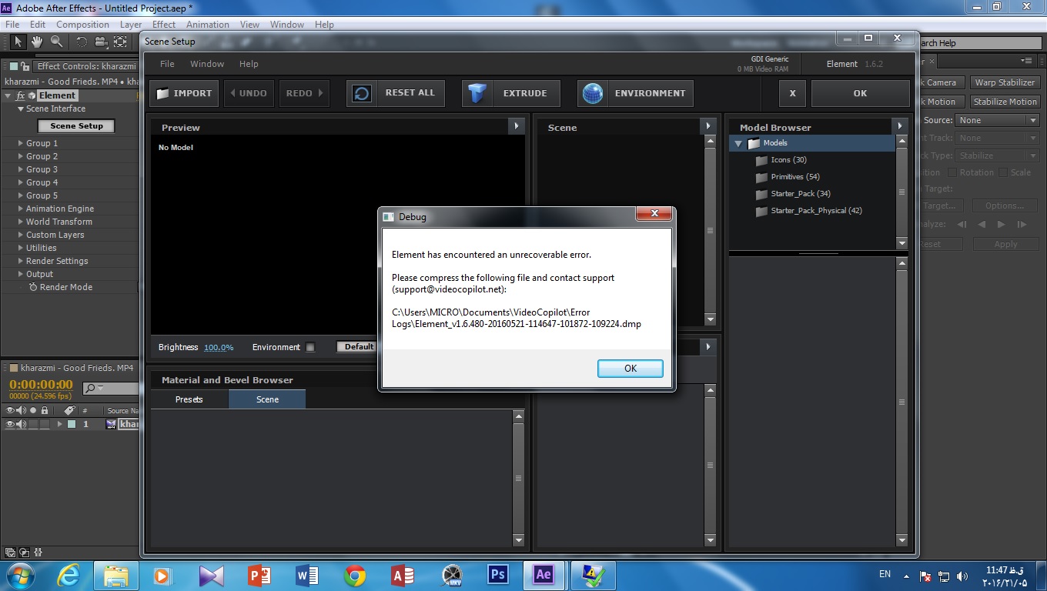This screenshot has height=591, width=1047.
Task: Toggle the lock box on layer 1
Action: 45,424
